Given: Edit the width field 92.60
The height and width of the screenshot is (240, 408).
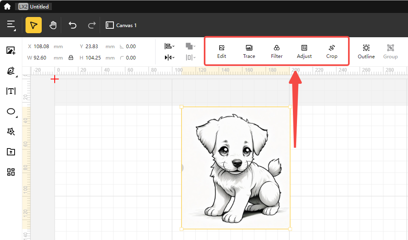Looking at the screenshot, I should tap(40, 58).
